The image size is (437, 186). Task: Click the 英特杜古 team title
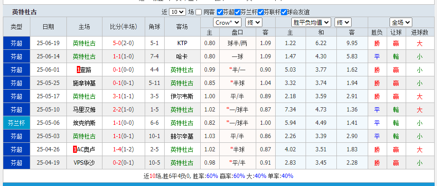25,12
